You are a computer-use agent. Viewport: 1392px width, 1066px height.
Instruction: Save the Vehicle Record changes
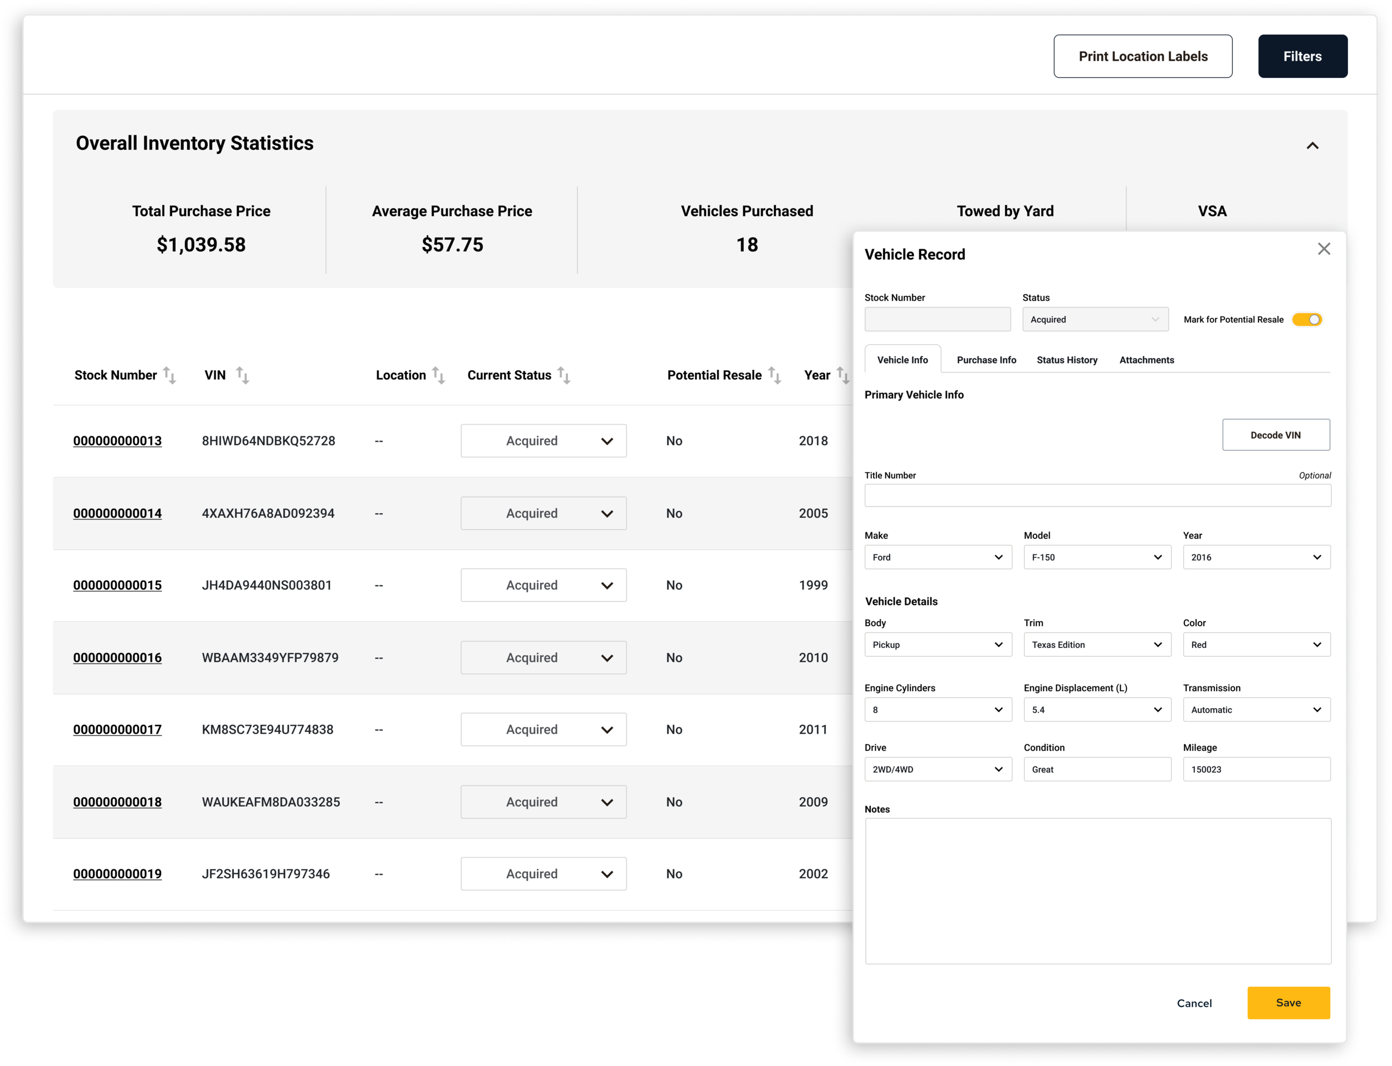click(1288, 1003)
